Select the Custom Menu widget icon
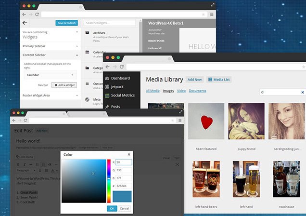Screen dimensions: 306x216 [87, 84]
